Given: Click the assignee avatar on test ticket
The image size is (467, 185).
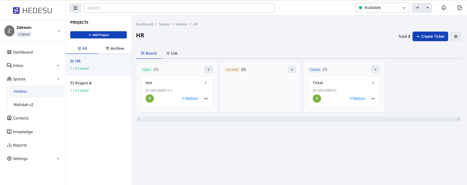Looking at the screenshot, I should tap(150, 99).
